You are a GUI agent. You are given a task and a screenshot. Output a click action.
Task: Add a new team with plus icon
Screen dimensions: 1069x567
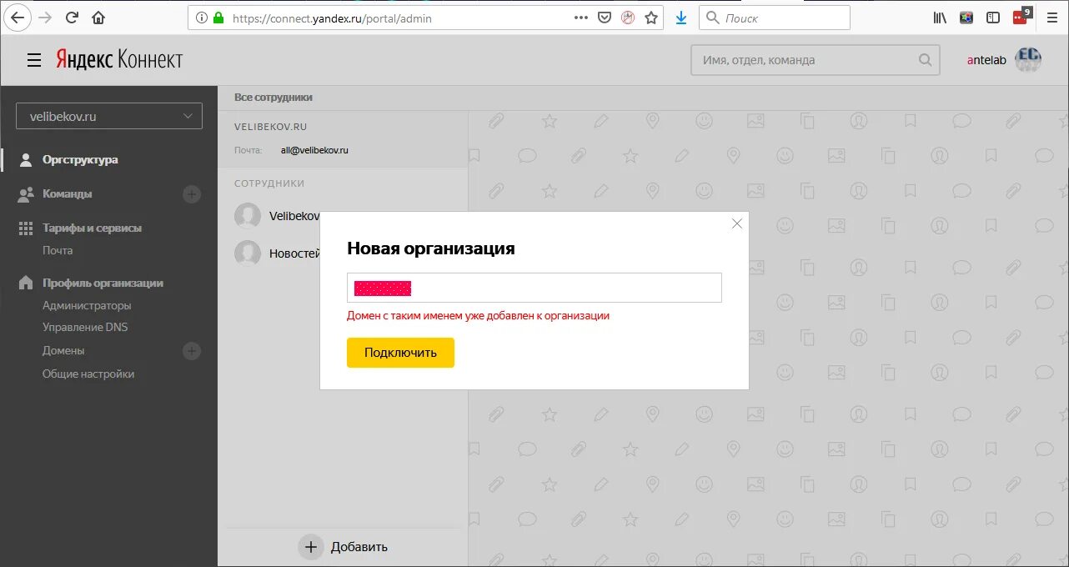click(x=192, y=194)
